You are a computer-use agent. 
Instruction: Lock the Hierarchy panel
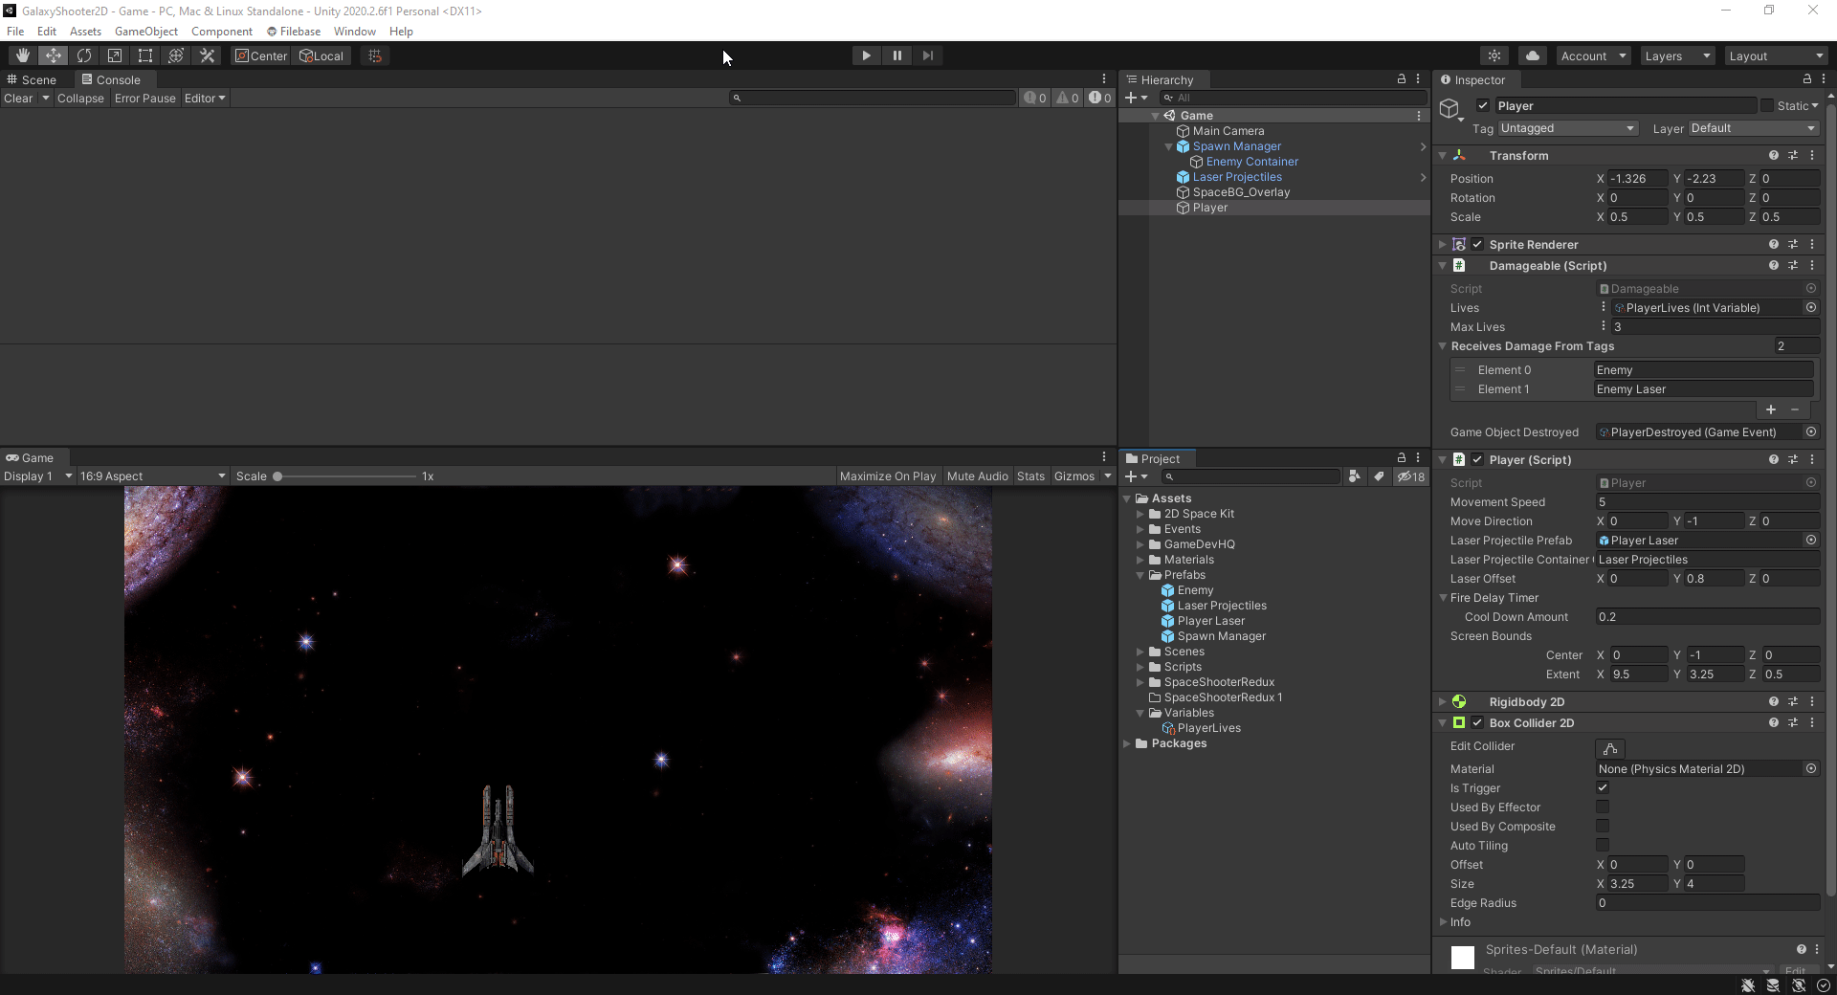coord(1402,79)
